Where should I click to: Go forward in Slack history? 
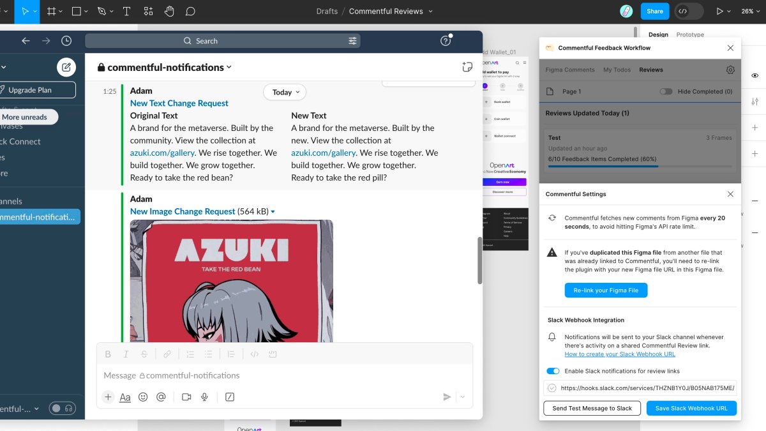click(46, 41)
